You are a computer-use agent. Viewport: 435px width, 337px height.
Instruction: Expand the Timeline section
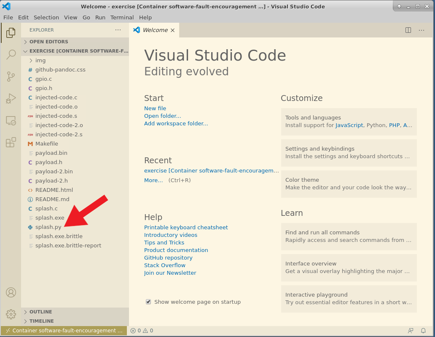(x=75, y=321)
